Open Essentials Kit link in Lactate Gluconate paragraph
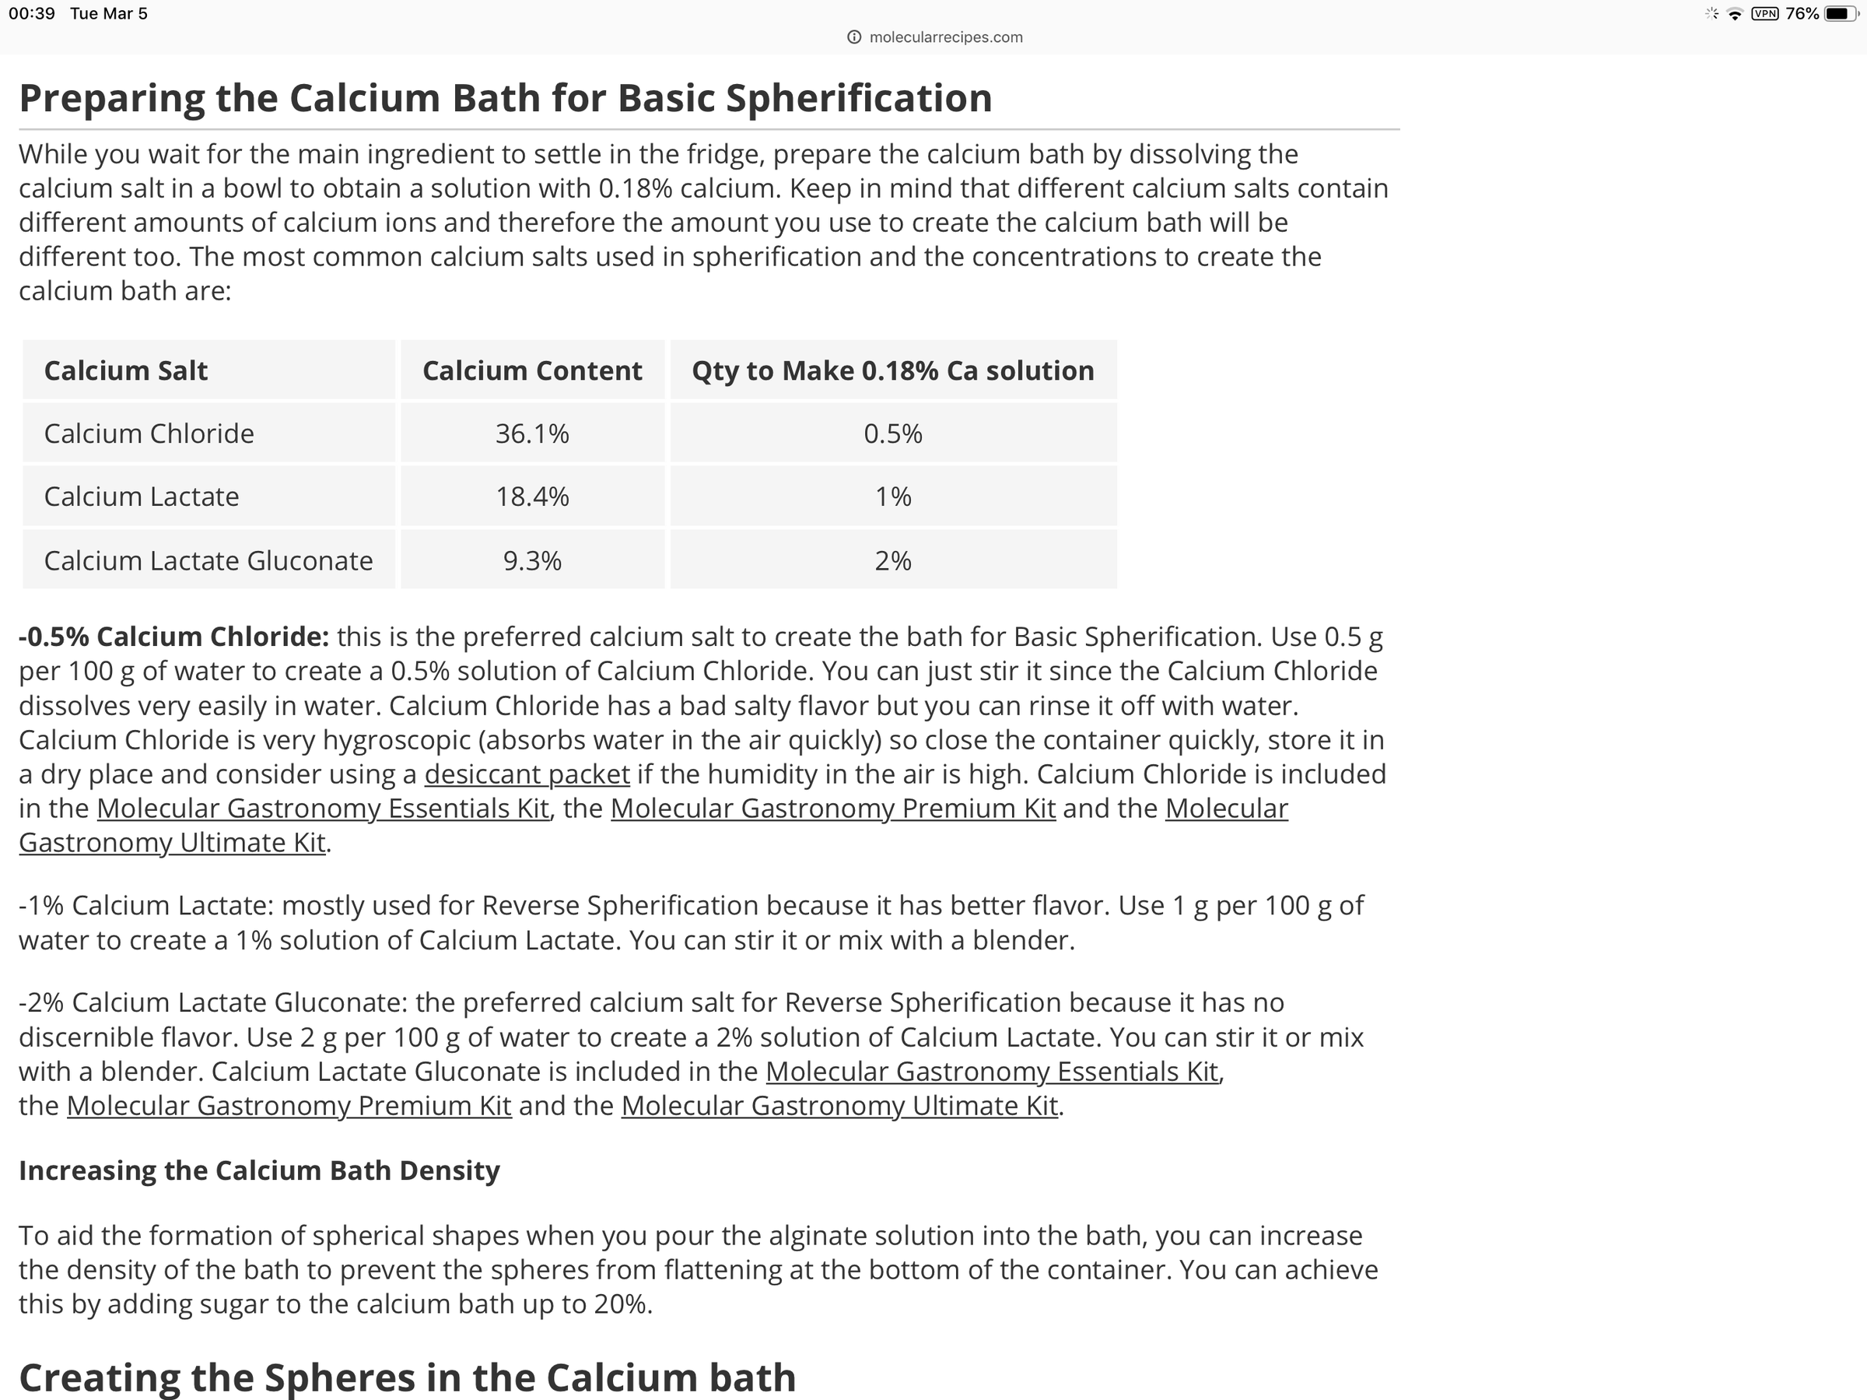This screenshot has width=1867, height=1400. click(x=992, y=1072)
